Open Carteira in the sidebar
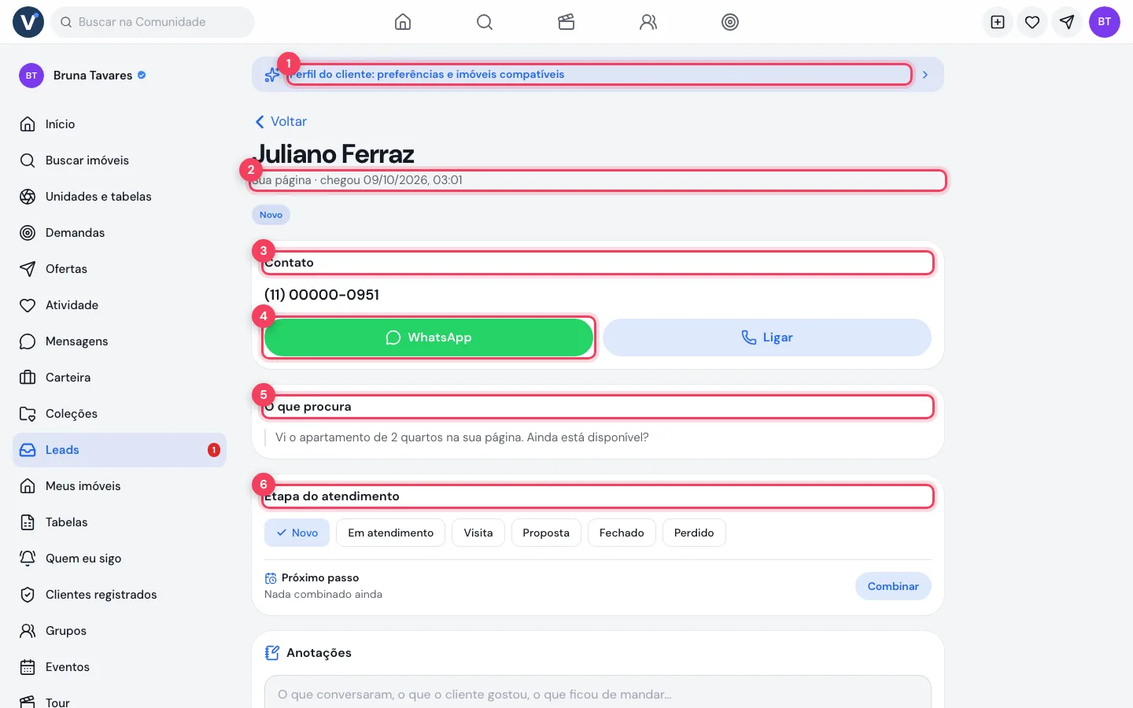The image size is (1133, 708). tap(120, 378)
